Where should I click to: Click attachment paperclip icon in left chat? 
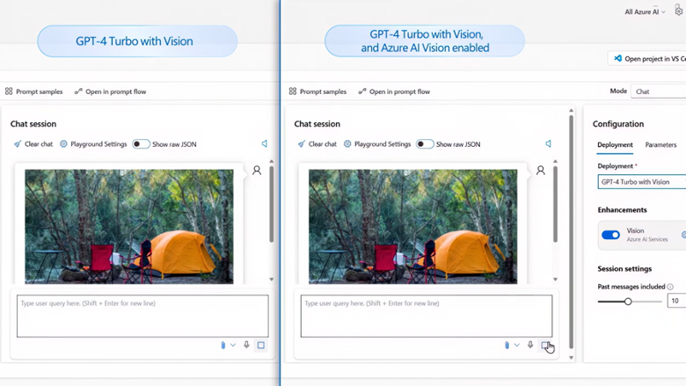pyautogui.click(x=223, y=345)
